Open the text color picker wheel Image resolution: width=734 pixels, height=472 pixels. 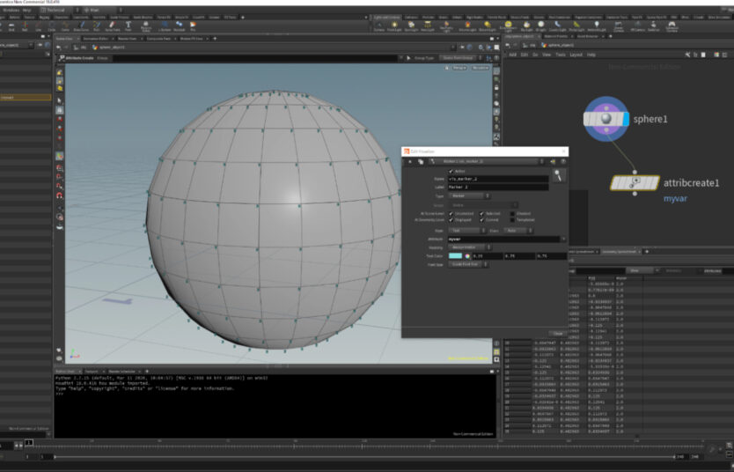467,255
